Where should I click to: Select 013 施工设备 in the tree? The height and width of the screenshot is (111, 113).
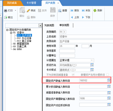[x=24, y=41]
